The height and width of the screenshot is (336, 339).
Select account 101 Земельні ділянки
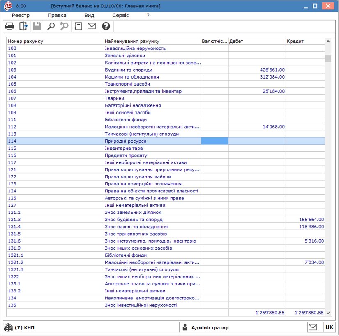[x=166, y=56]
